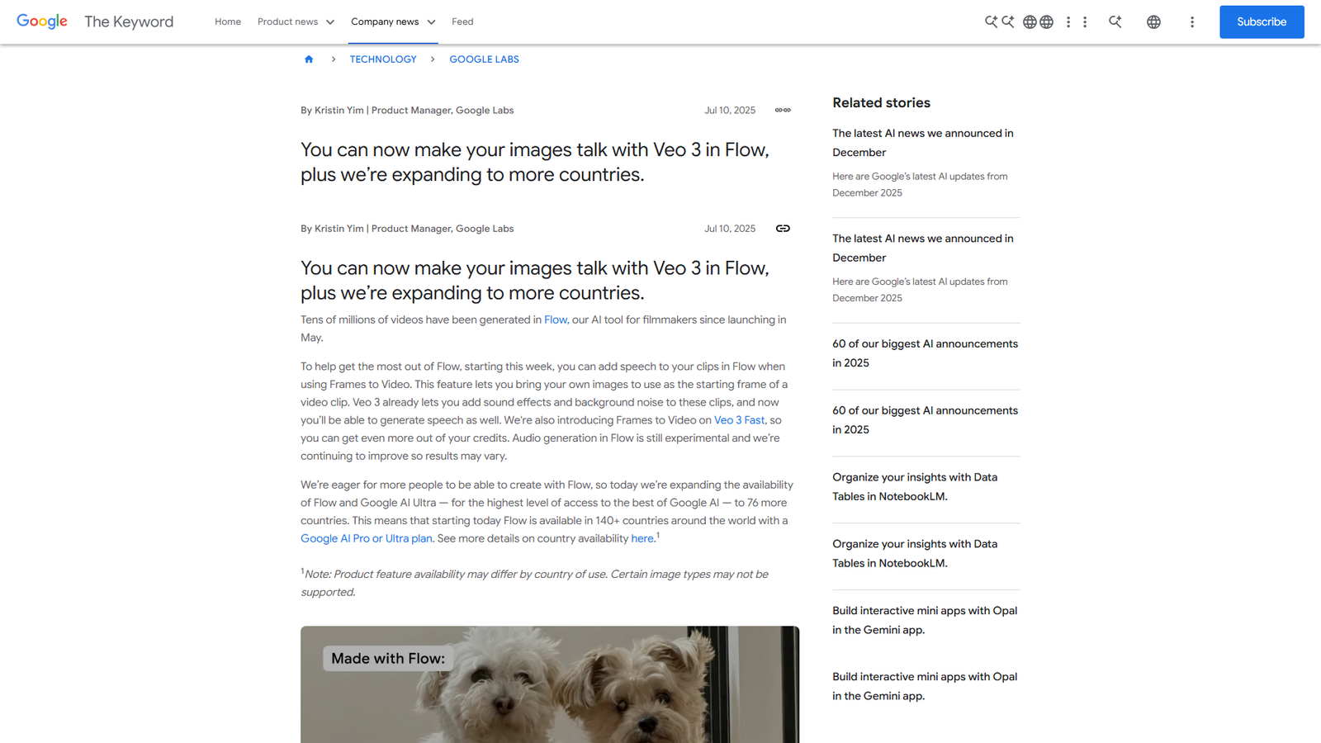Expand the Product news dropdown
The width and height of the screenshot is (1321, 743).
(295, 21)
